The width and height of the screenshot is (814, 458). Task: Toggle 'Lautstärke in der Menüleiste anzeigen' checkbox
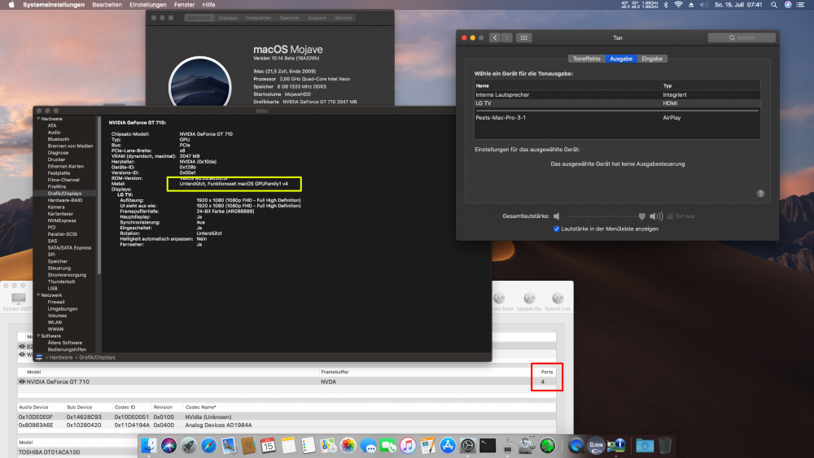[x=557, y=229]
